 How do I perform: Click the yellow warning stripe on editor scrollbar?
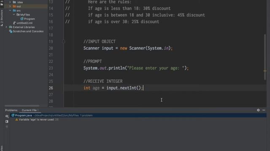(265, 71)
